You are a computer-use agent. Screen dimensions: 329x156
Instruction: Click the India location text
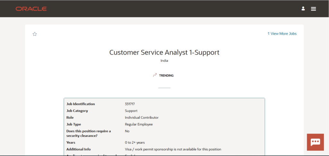point(164,61)
